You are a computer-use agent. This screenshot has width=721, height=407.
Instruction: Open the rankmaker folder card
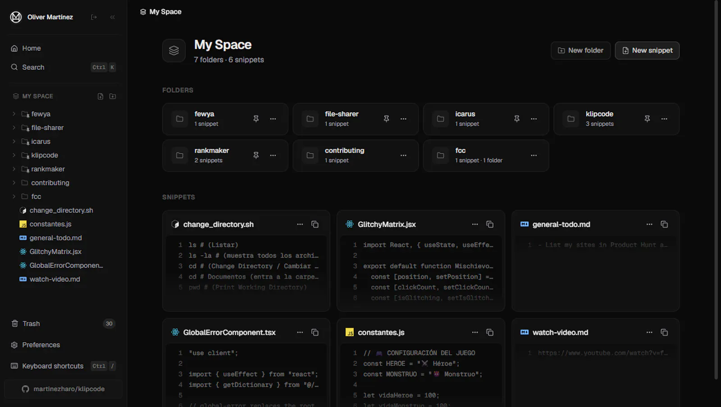[225, 155]
